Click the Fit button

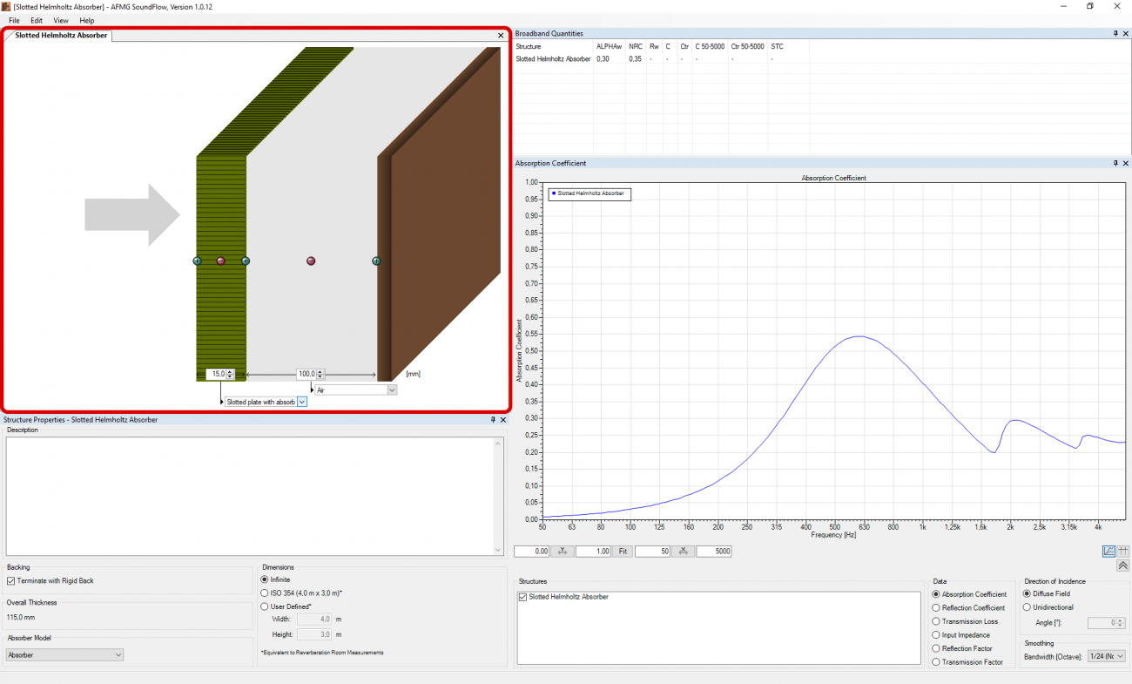[x=623, y=552]
